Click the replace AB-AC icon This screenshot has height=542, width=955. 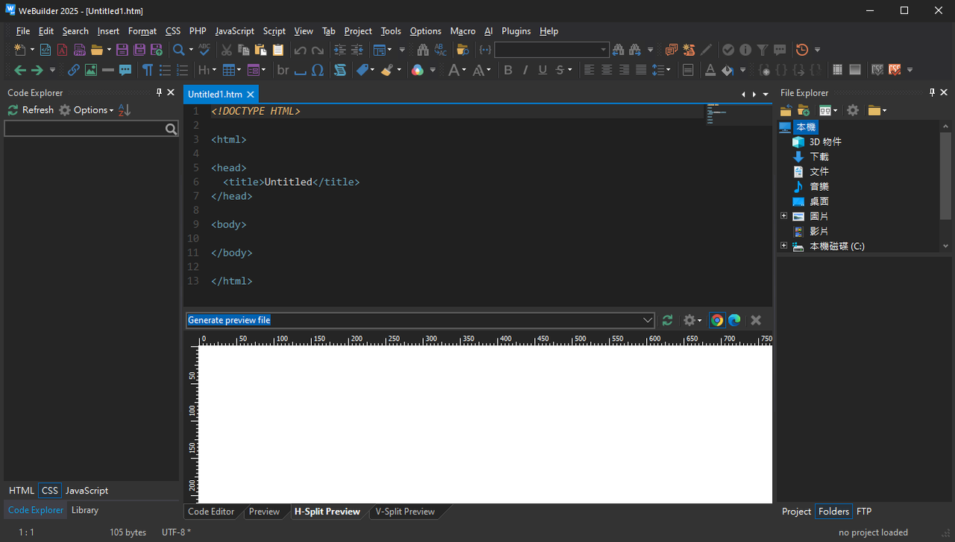point(440,50)
